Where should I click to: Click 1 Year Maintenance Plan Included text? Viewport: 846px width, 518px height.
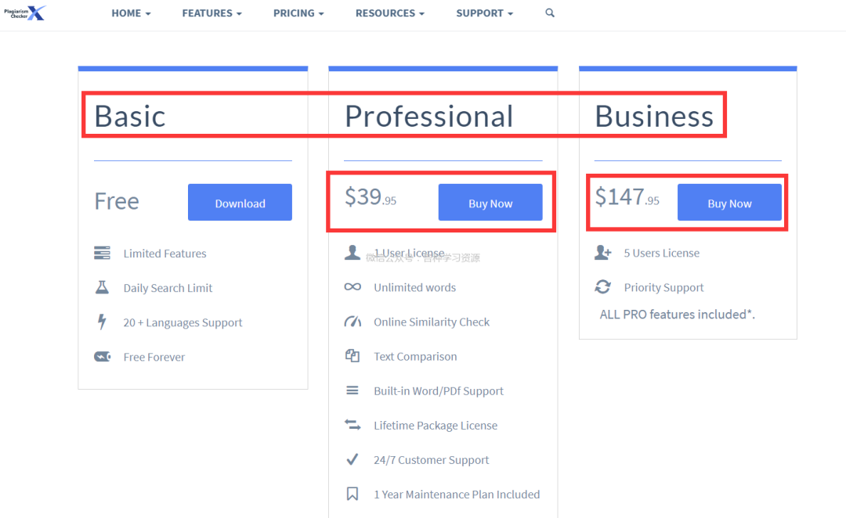pos(457,495)
